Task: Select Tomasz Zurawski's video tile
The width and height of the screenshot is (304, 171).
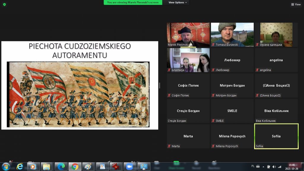Action: 232,35
